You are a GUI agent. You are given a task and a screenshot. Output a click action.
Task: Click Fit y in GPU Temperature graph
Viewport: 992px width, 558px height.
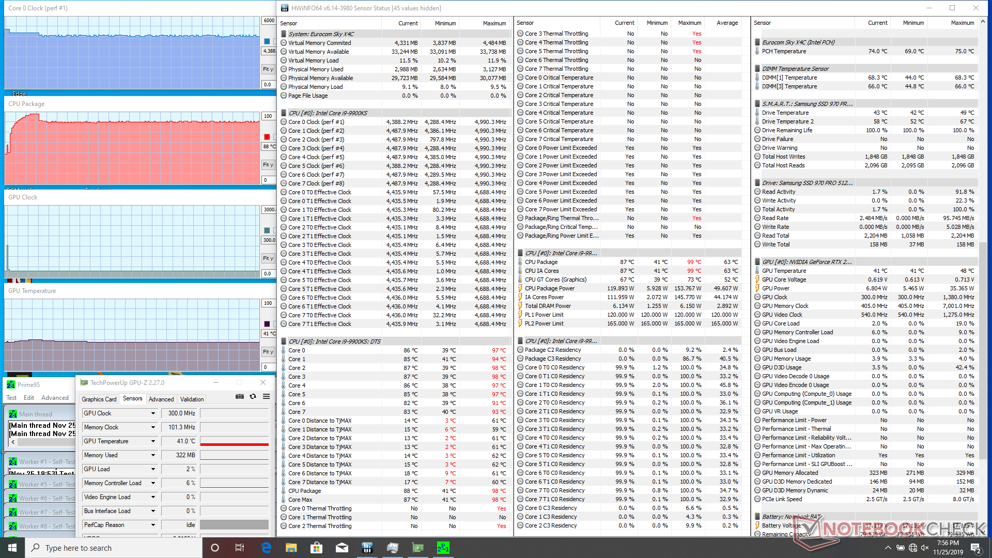pos(268,352)
